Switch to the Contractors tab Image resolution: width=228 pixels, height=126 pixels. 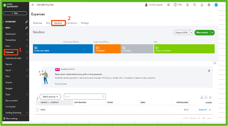point(71,23)
